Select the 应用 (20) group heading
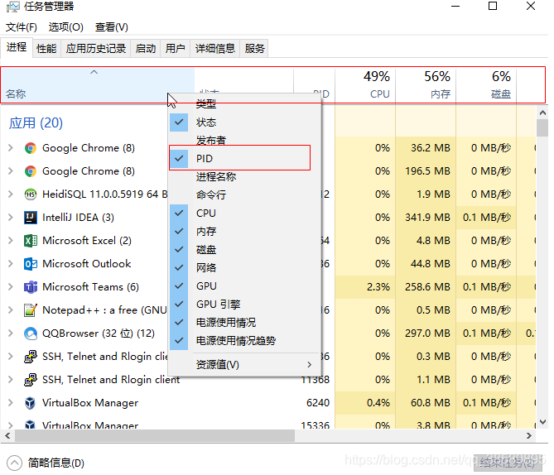554x475 pixels. pyautogui.click(x=36, y=123)
